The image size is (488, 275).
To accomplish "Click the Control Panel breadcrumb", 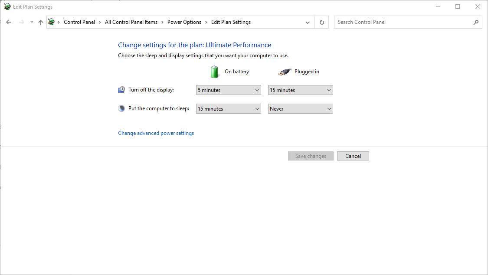I will [x=79, y=22].
